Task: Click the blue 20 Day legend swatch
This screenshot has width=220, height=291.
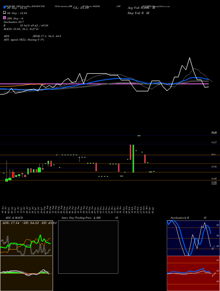Action: (x=4, y=7)
